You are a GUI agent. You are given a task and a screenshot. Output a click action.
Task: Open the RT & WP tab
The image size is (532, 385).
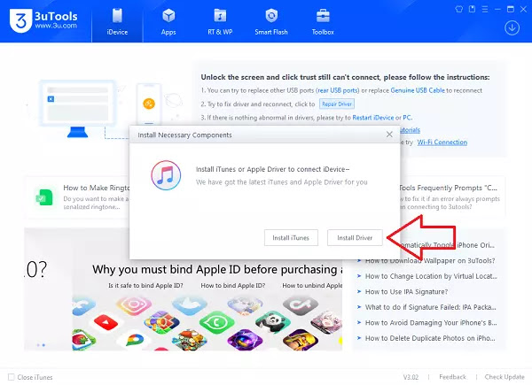220,21
